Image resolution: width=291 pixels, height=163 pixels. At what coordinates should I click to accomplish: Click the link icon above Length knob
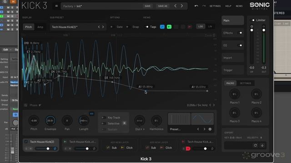click(92, 114)
